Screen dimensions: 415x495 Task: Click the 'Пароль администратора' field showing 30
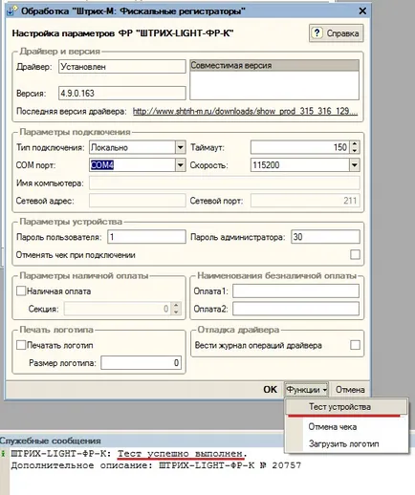click(325, 237)
